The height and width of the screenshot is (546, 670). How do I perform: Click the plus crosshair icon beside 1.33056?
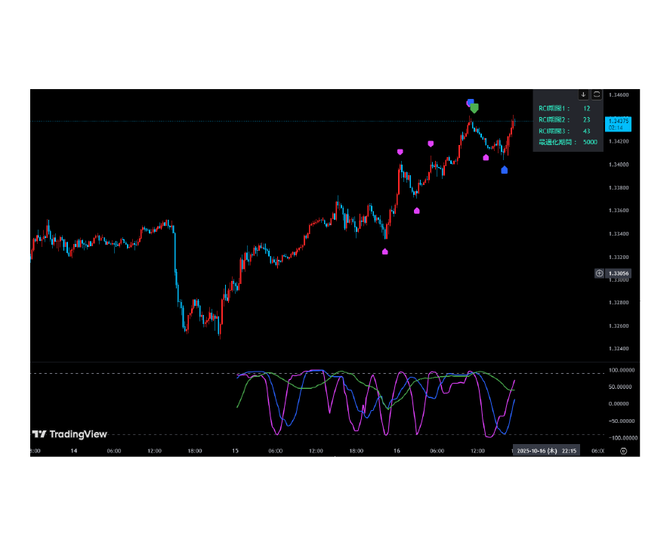(599, 273)
